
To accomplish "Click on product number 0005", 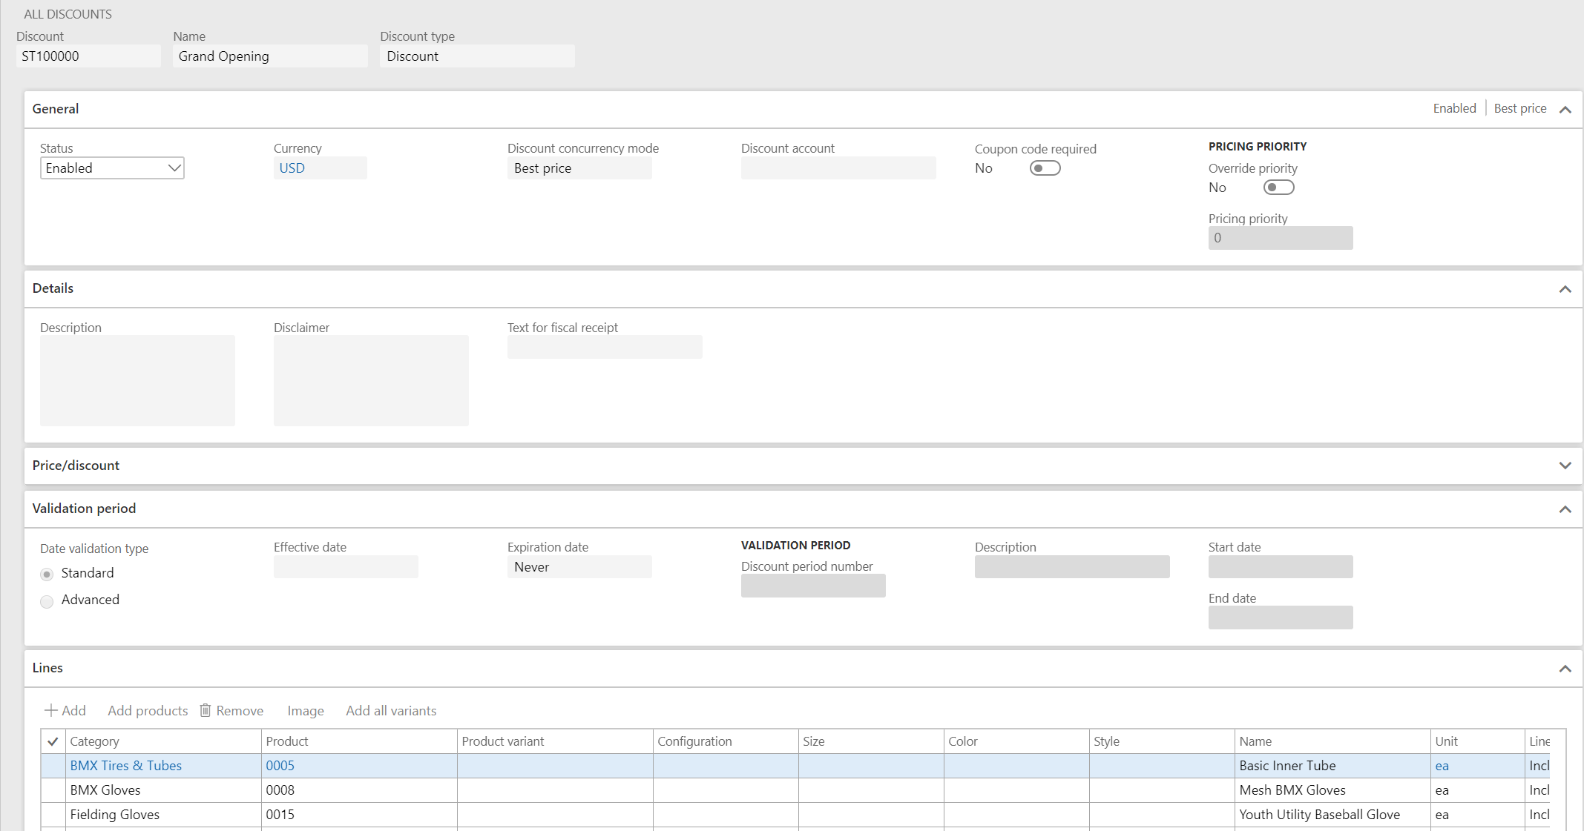I will 280,765.
